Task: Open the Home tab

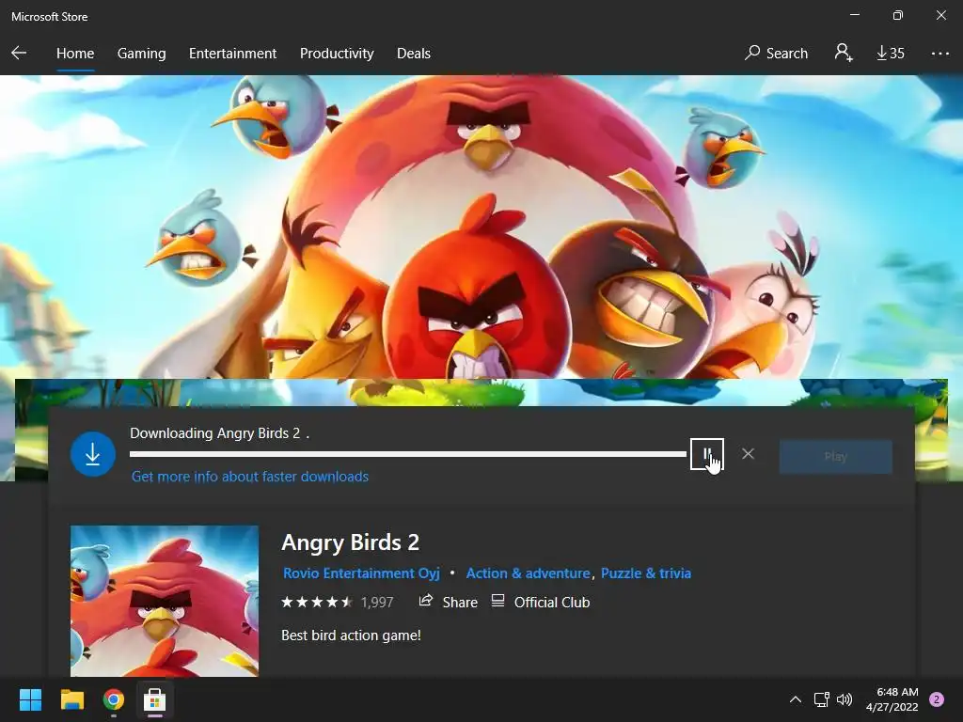Action: (x=75, y=54)
